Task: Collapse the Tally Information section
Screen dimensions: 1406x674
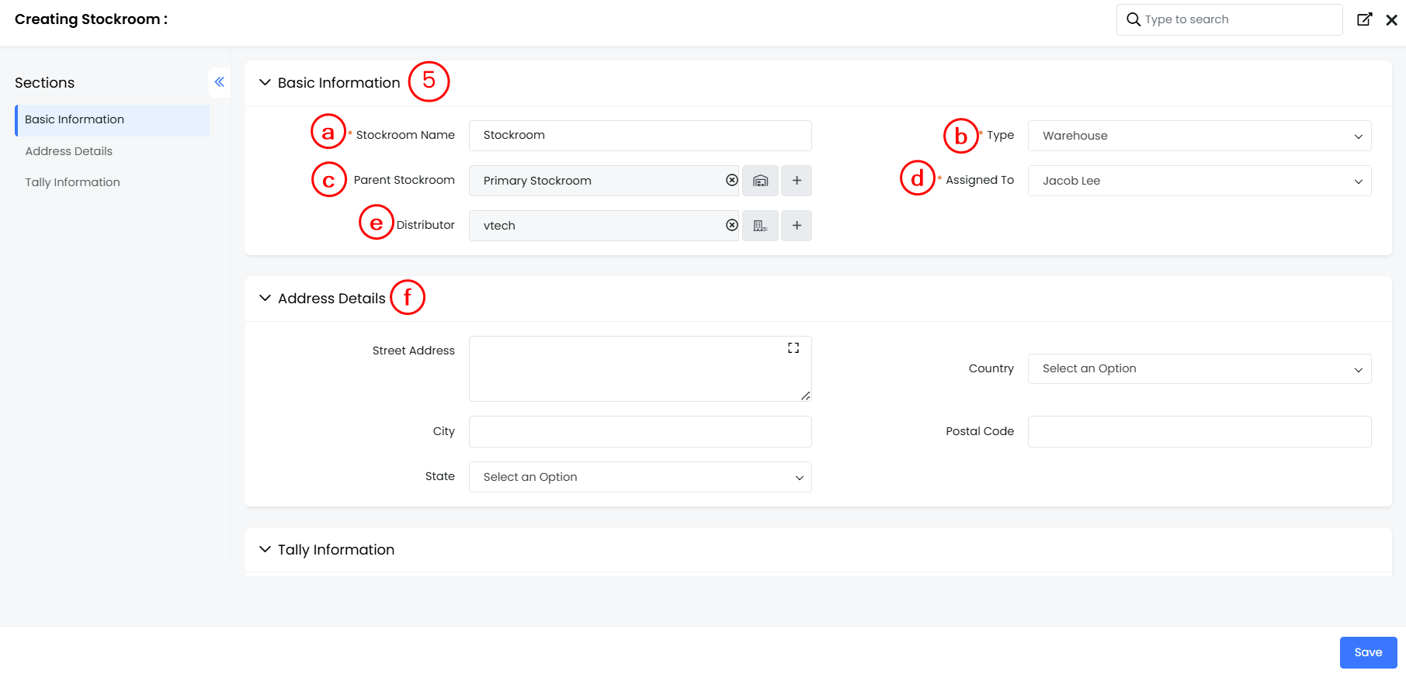Action: 265,549
